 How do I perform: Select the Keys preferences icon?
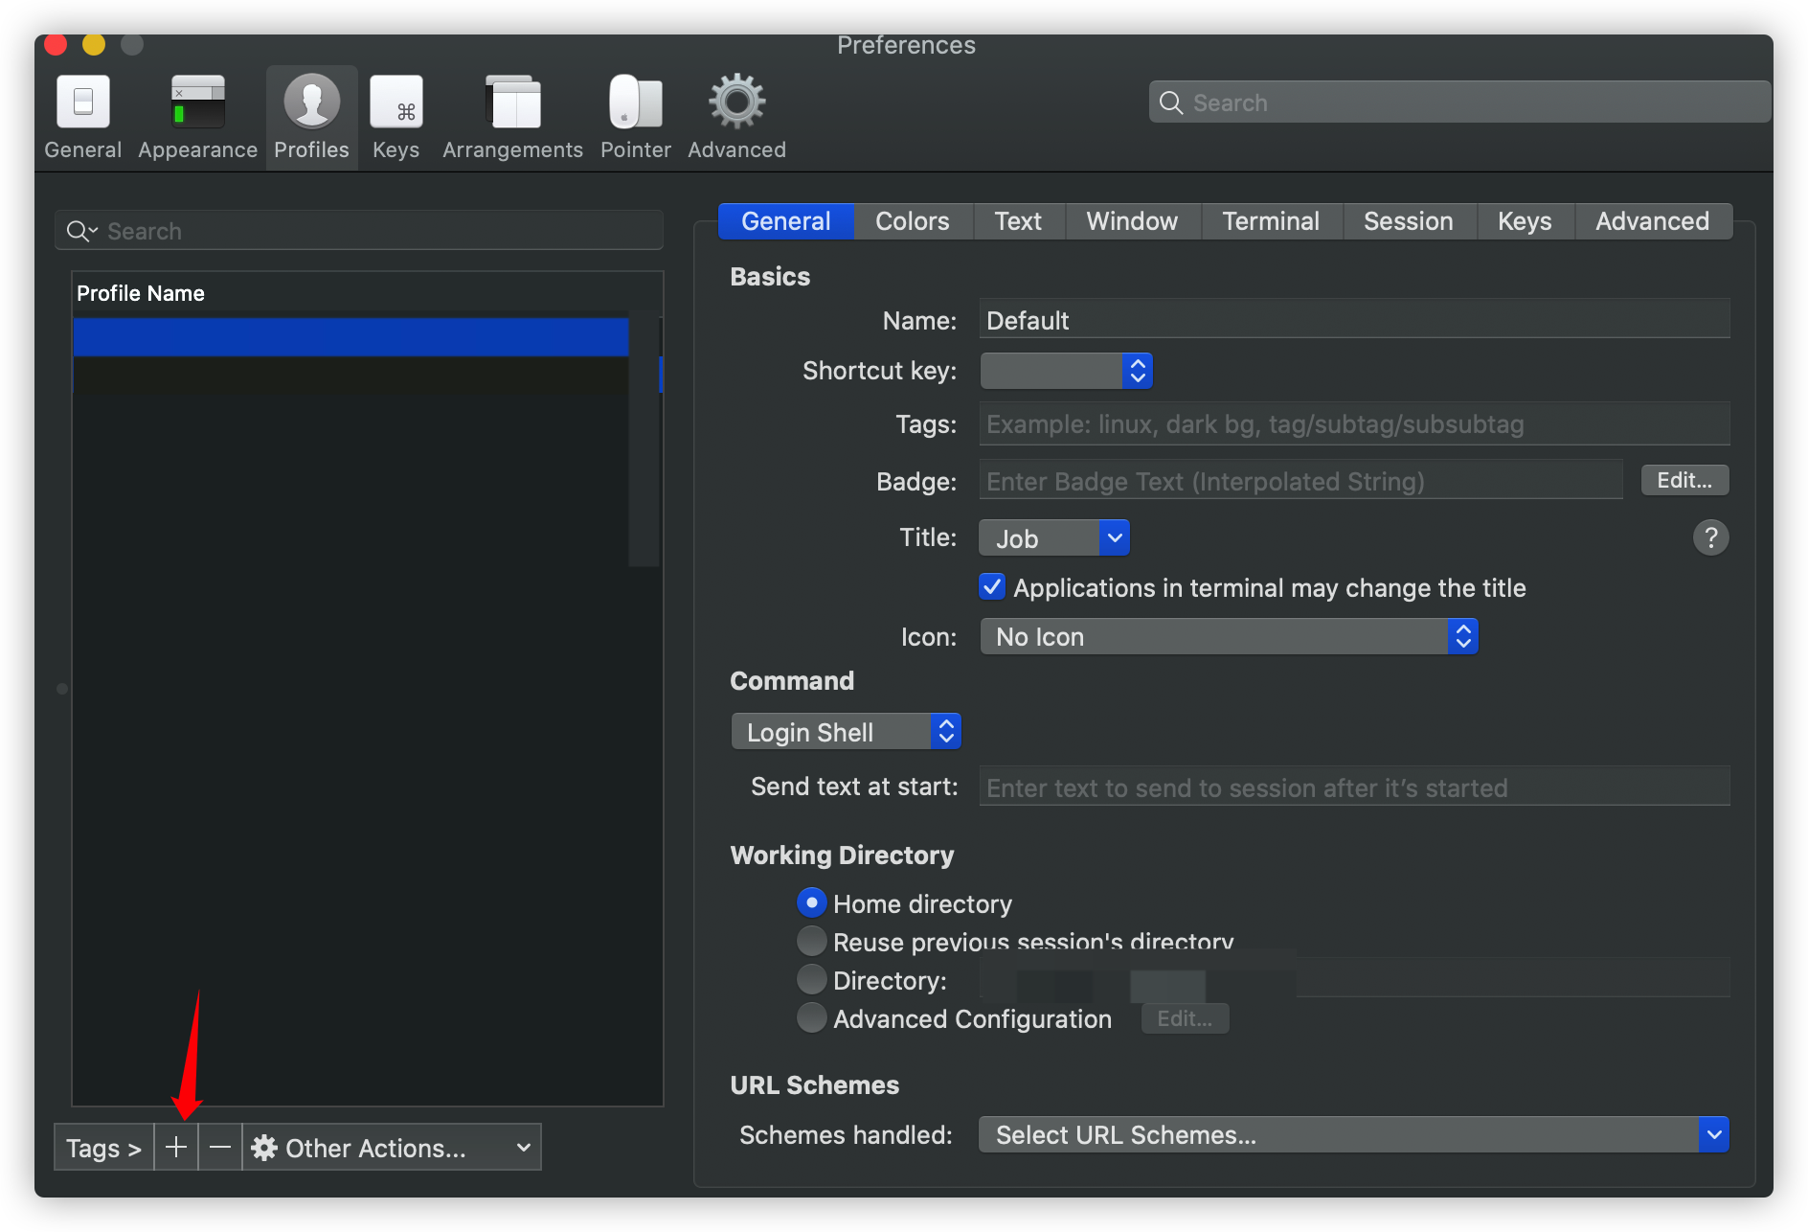[x=395, y=115]
